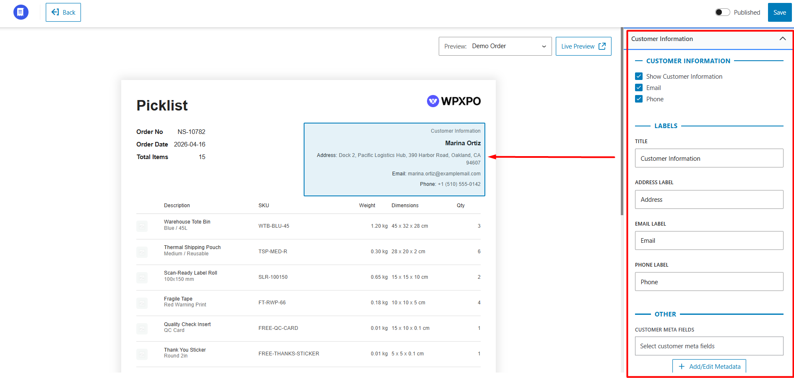The width and height of the screenshot is (794, 378).
Task: Click the Scan-Ready Label Roll thumbnail
Action: [142, 277]
